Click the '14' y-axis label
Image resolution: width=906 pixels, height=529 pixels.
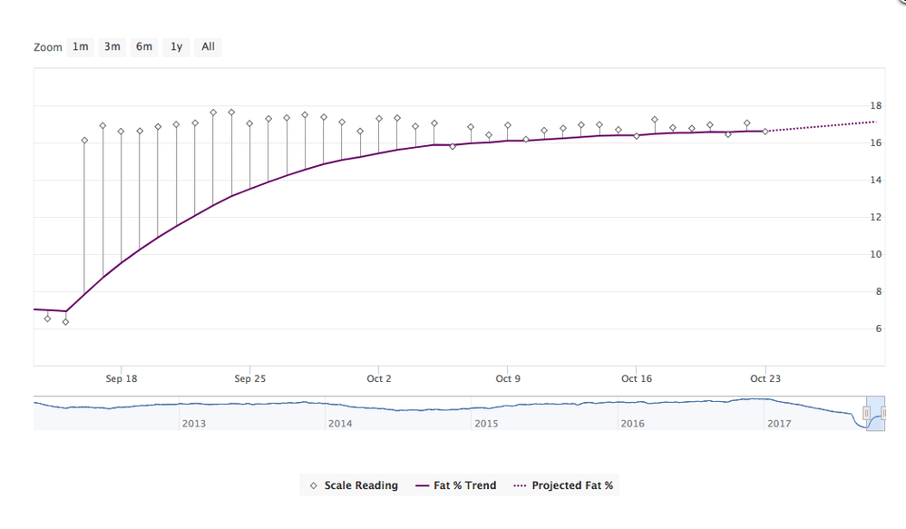(x=876, y=180)
